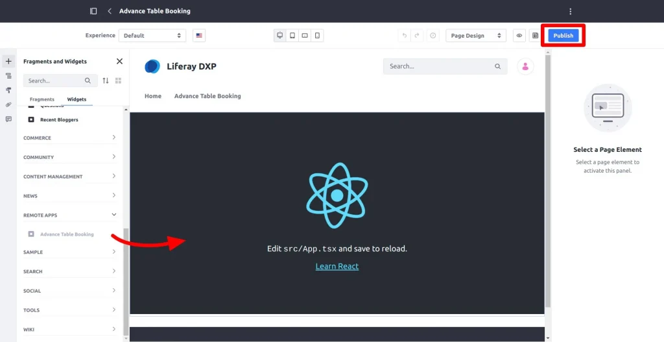Open the Browser structure sidebar icon

pyautogui.click(x=8, y=76)
